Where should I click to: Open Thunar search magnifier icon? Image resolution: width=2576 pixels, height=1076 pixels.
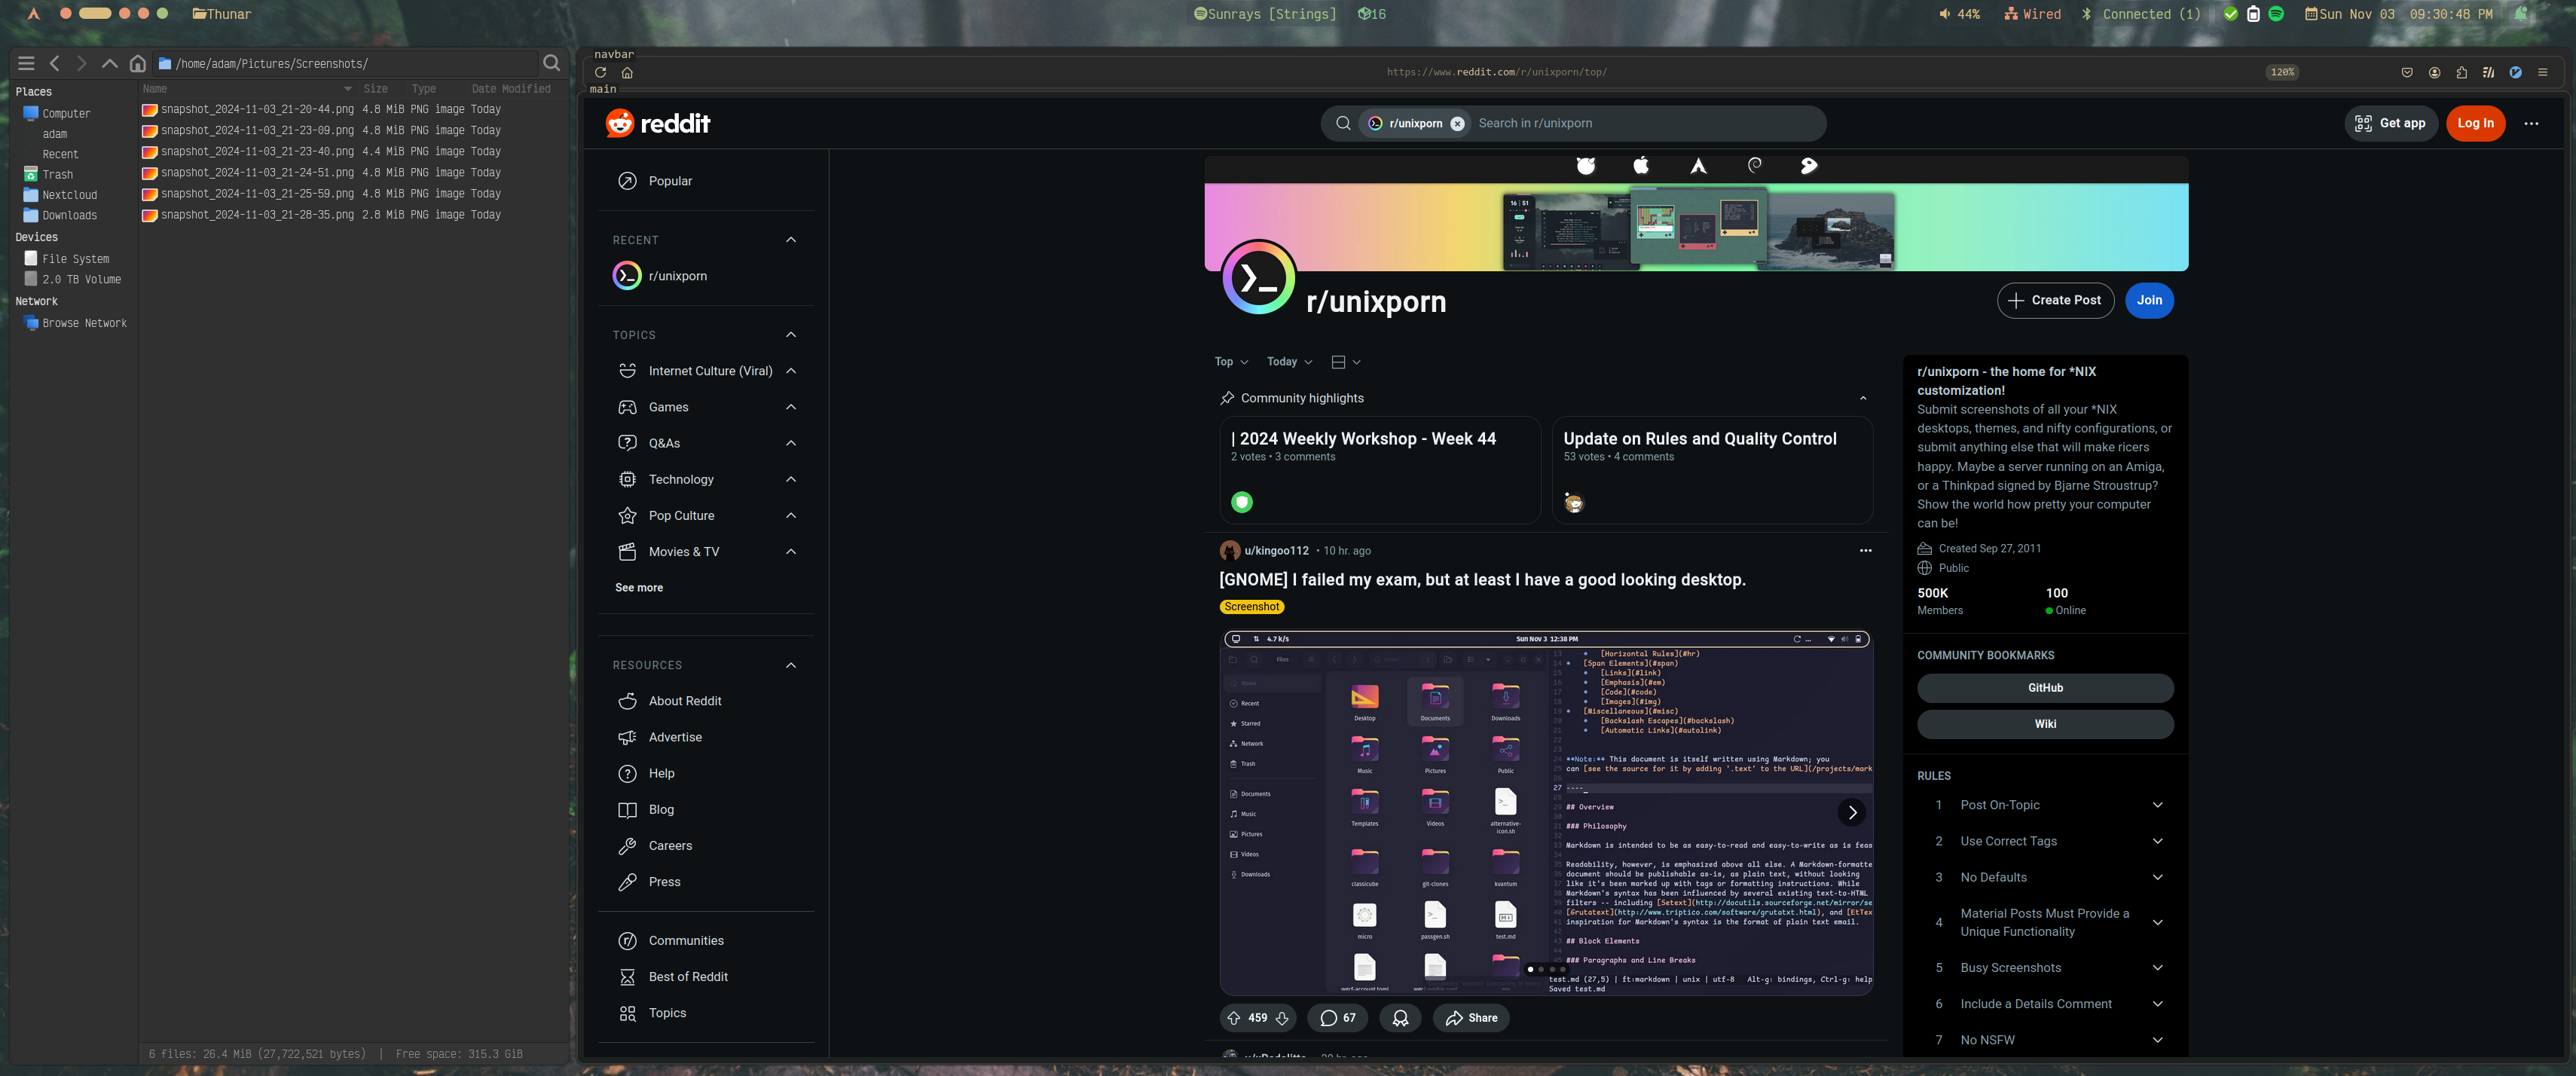coord(551,63)
